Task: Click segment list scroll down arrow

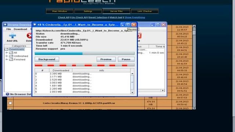Action: tap(132, 92)
